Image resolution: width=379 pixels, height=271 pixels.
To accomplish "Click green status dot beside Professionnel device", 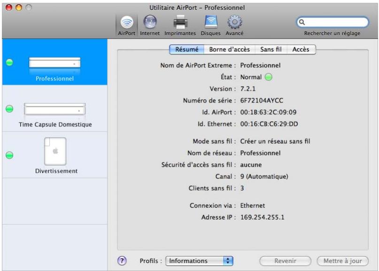I will pyautogui.click(x=9, y=62).
